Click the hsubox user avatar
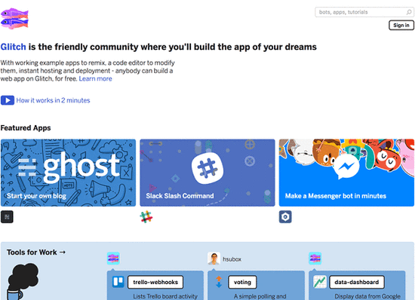The width and height of the screenshot is (415, 300). point(214,259)
